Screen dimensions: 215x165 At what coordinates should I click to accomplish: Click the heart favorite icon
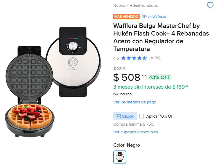pos(210,5)
